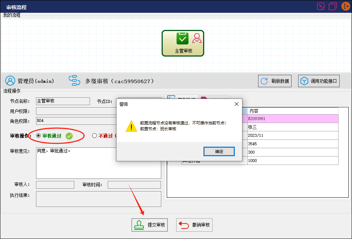Click 刷新数据 refresh button
Viewport: 352px width, 239px height.
point(275,81)
